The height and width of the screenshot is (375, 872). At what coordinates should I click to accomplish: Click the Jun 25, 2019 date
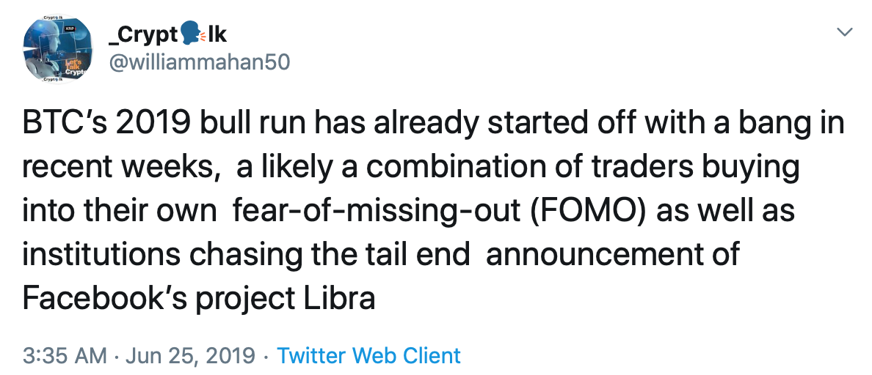click(x=189, y=356)
